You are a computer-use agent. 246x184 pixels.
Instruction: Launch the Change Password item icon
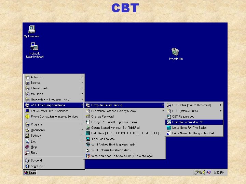click(88, 117)
